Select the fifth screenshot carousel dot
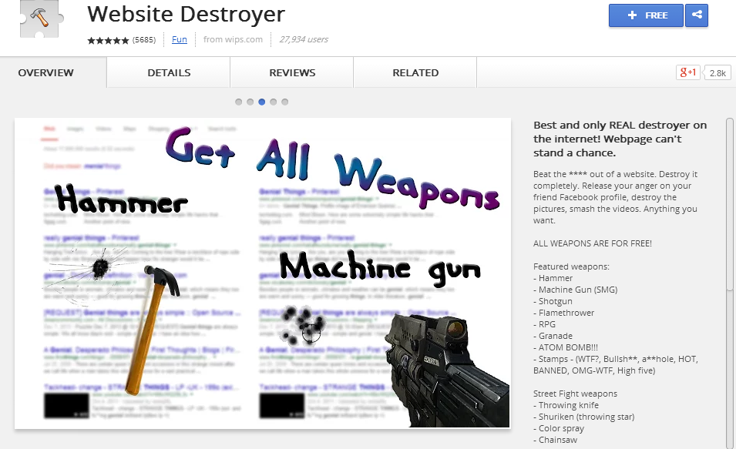Image resolution: width=736 pixels, height=449 pixels. (285, 102)
